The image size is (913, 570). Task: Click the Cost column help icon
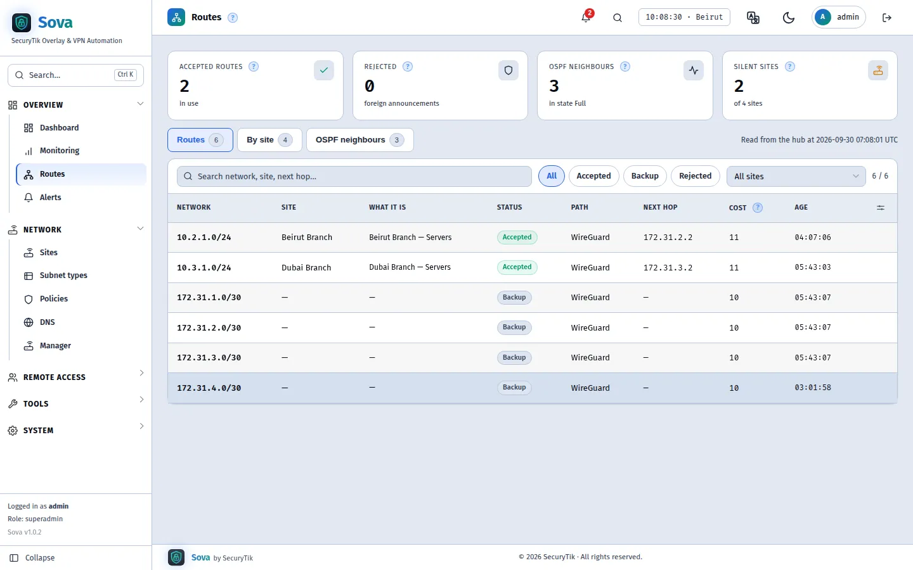(758, 208)
